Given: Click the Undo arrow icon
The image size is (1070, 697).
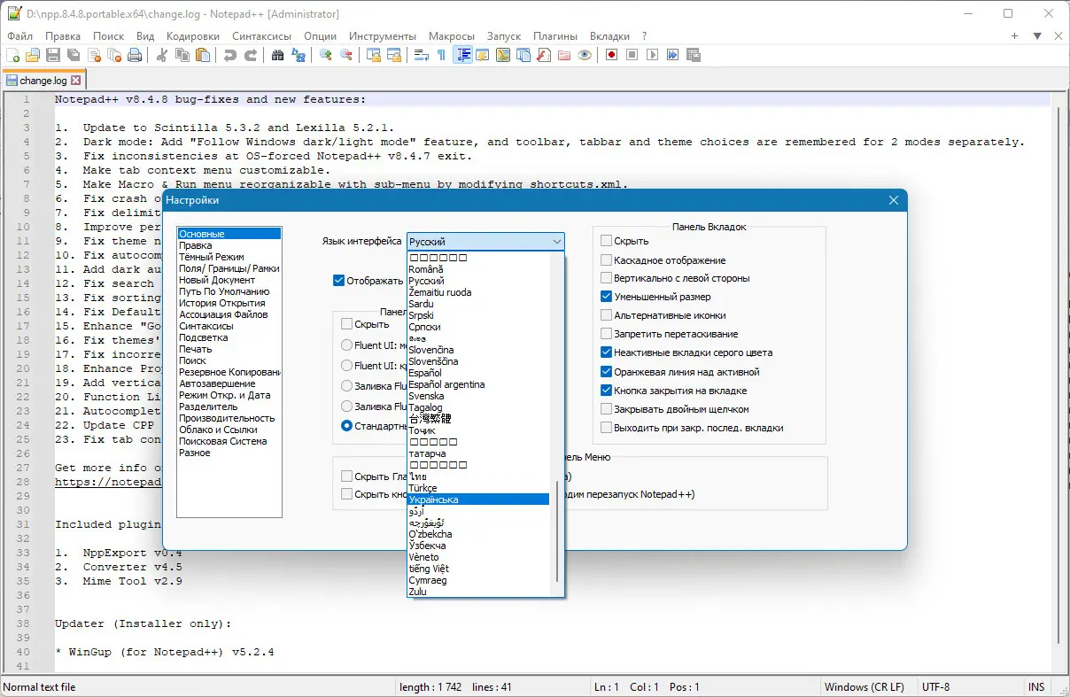Looking at the screenshot, I should [230, 55].
